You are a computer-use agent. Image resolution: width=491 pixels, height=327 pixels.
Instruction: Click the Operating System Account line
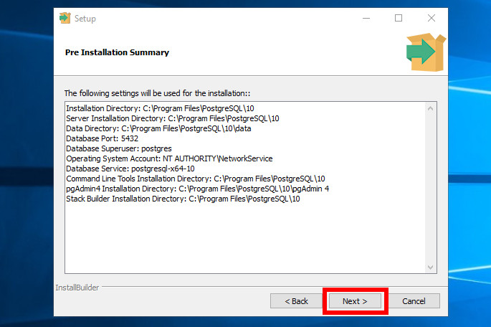(169, 158)
